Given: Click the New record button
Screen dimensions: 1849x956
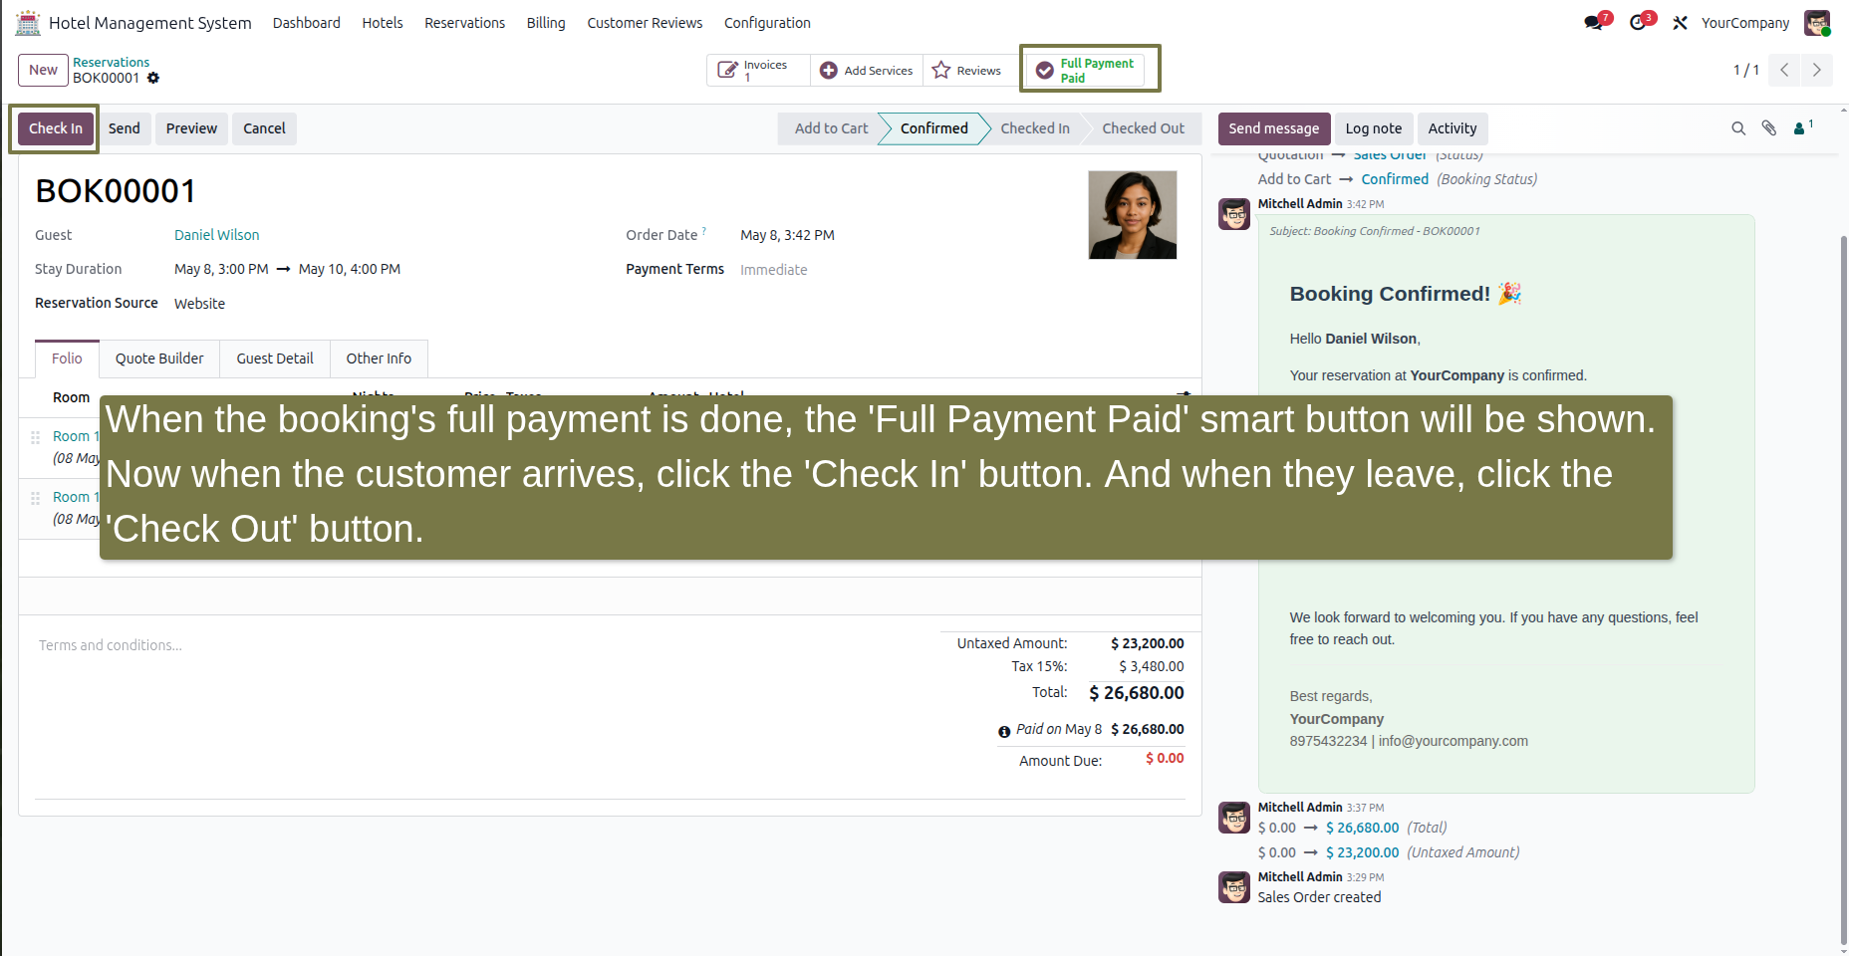Looking at the screenshot, I should pyautogui.click(x=43, y=70).
